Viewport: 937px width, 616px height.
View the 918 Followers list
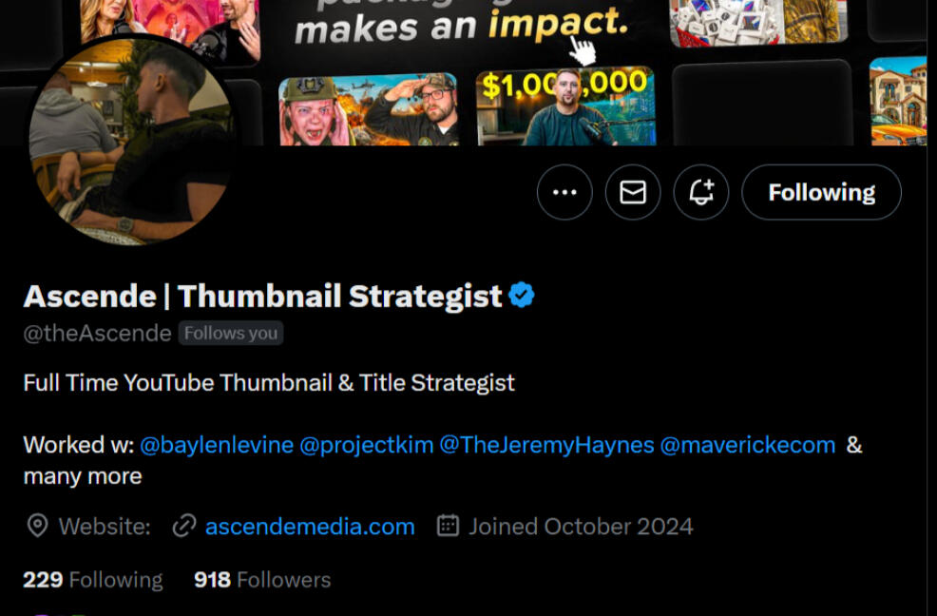[262, 580]
